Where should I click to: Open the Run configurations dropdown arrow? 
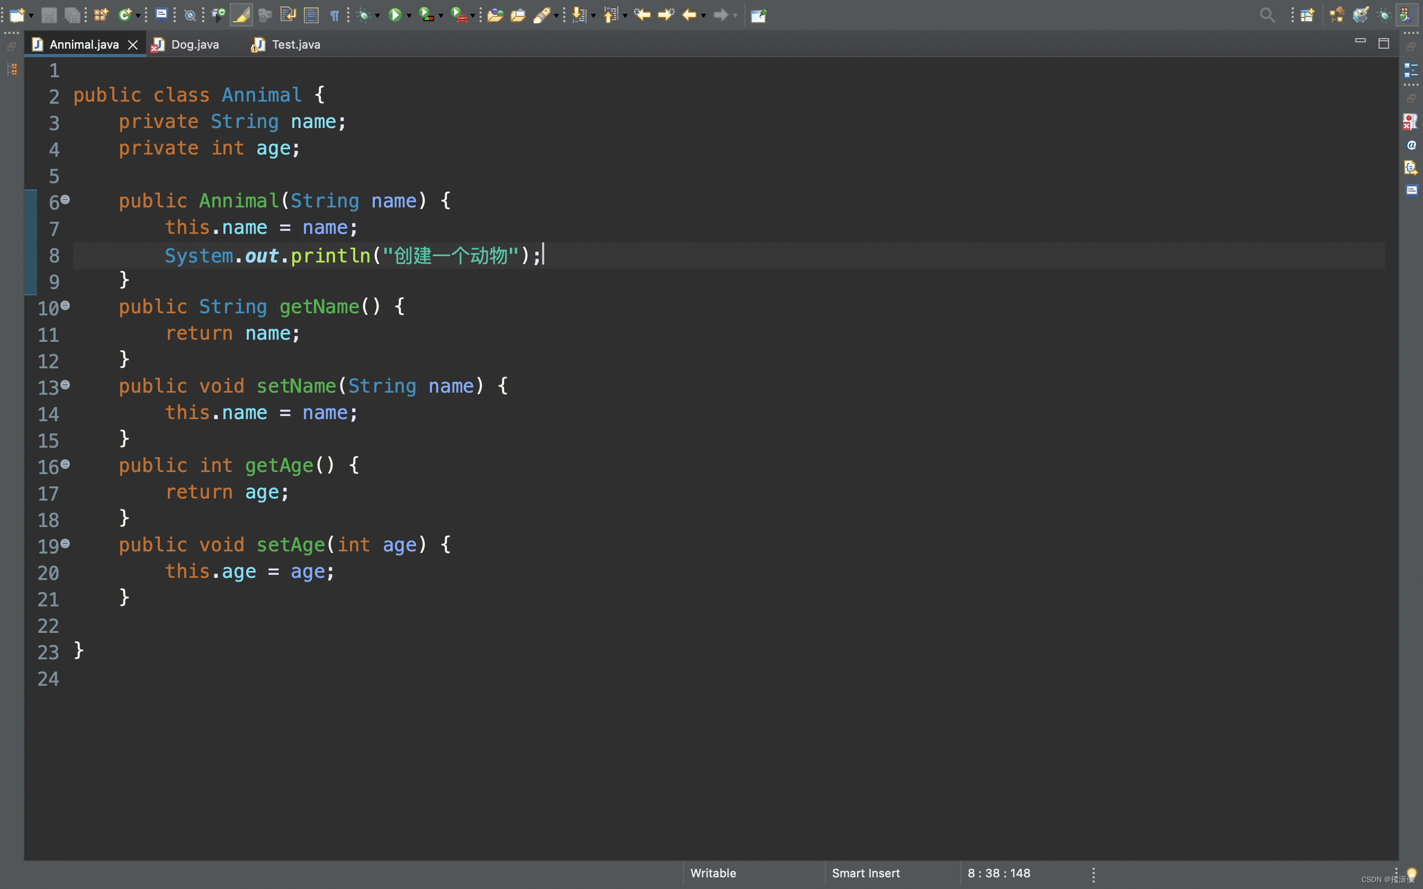click(x=409, y=16)
